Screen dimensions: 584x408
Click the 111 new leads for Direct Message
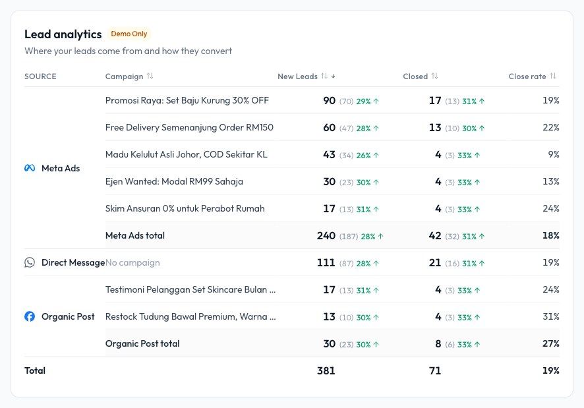[326, 263]
